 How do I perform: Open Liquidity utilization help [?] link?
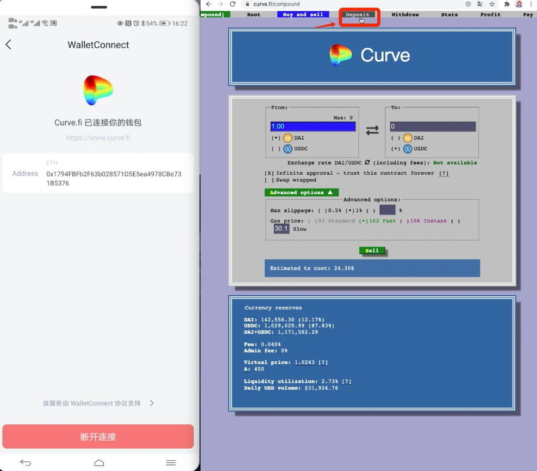[x=346, y=381]
